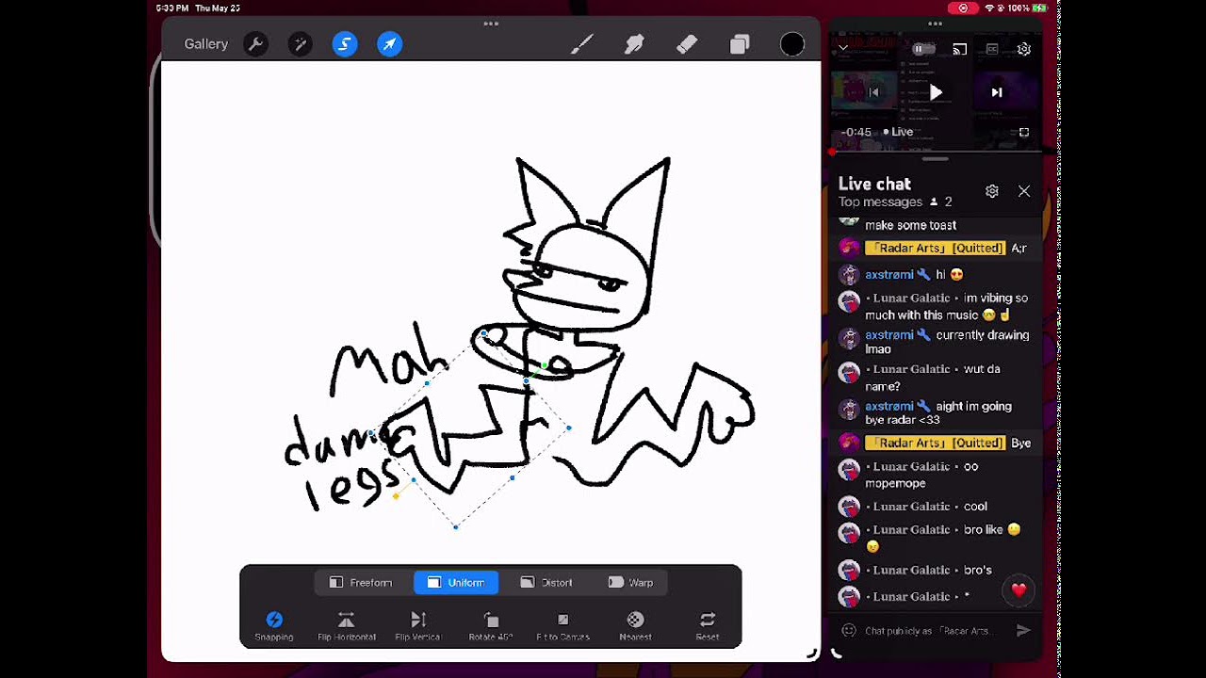Click the orange transform handle node
This screenshot has width=1206, height=678.
(396, 496)
